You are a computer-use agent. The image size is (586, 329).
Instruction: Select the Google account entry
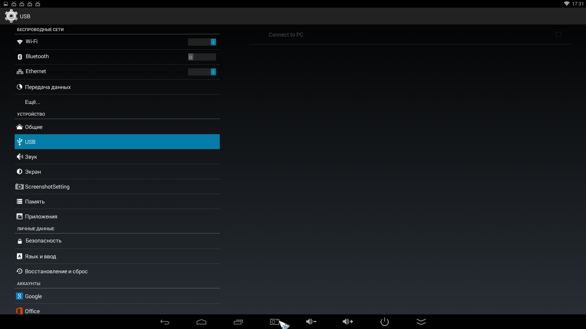(x=34, y=296)
